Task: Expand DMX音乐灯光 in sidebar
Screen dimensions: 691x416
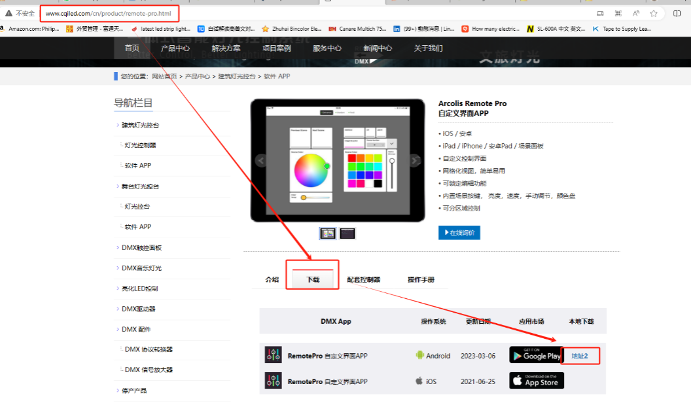Action: click(x=141, y=268)
